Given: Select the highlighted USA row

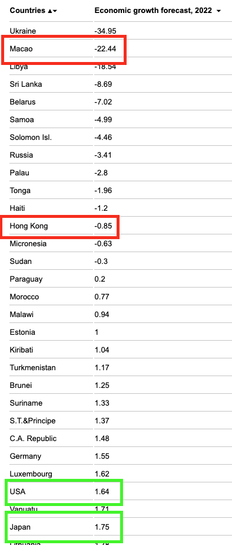Looking at the screenshot, I should pyautogui.click(x=64, y=492).
